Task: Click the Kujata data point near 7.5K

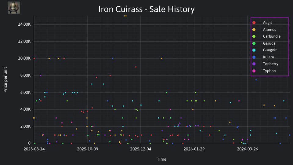Action: pos(256,80)
